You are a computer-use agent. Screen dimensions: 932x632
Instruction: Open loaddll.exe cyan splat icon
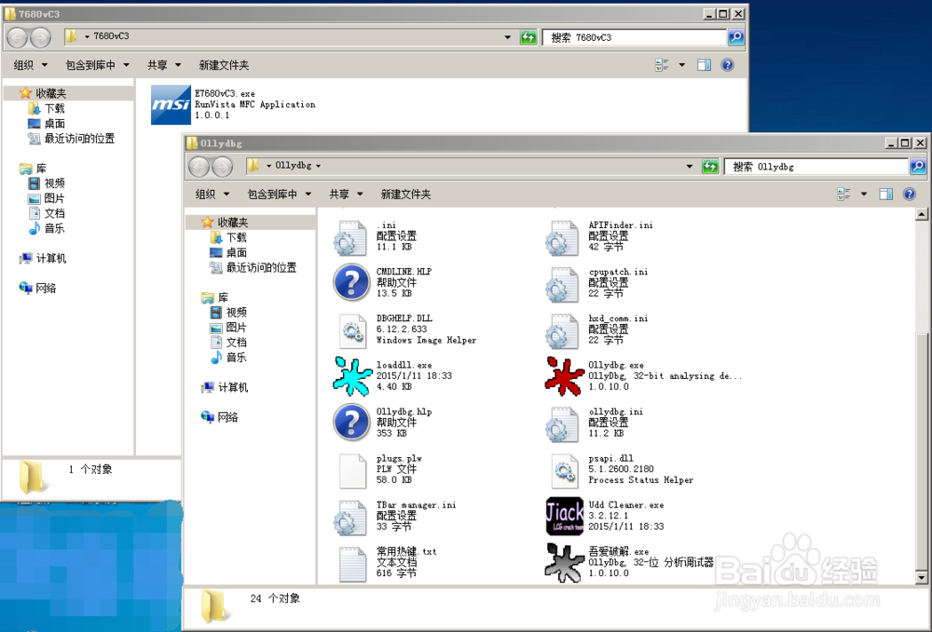click(352, 376)
